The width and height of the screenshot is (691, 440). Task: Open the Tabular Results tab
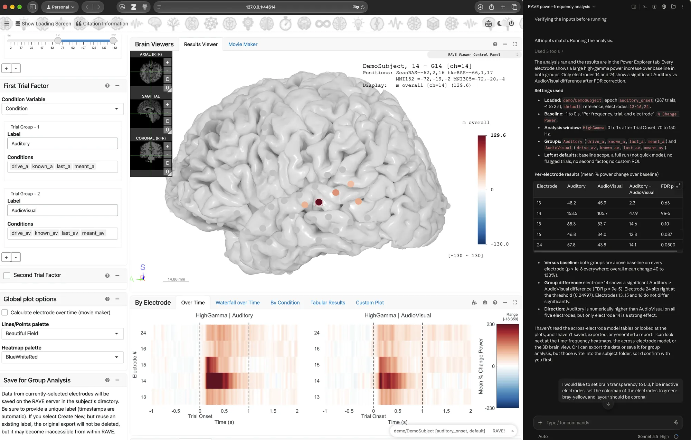point(328,303)
